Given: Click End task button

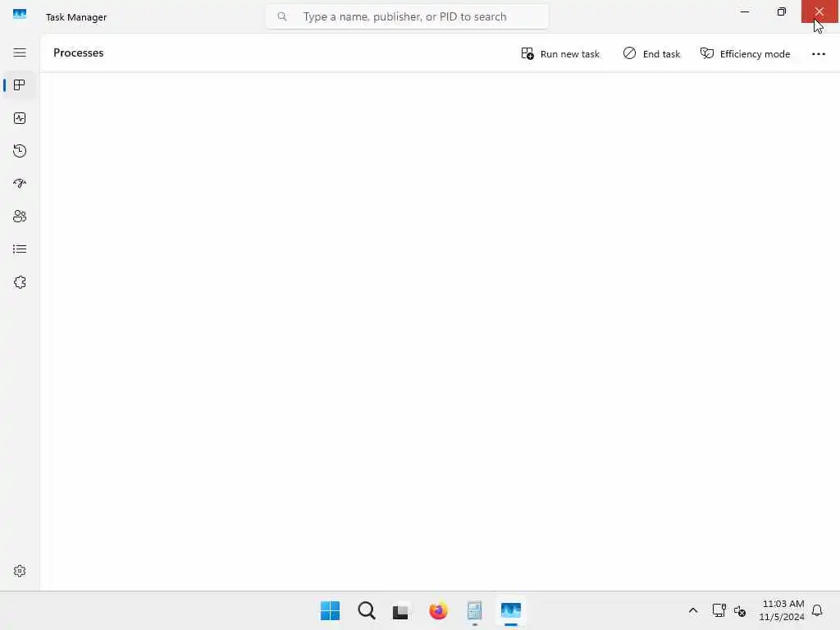Looking at the screenshot, I should pyautogui.click(x=651, y=53).
